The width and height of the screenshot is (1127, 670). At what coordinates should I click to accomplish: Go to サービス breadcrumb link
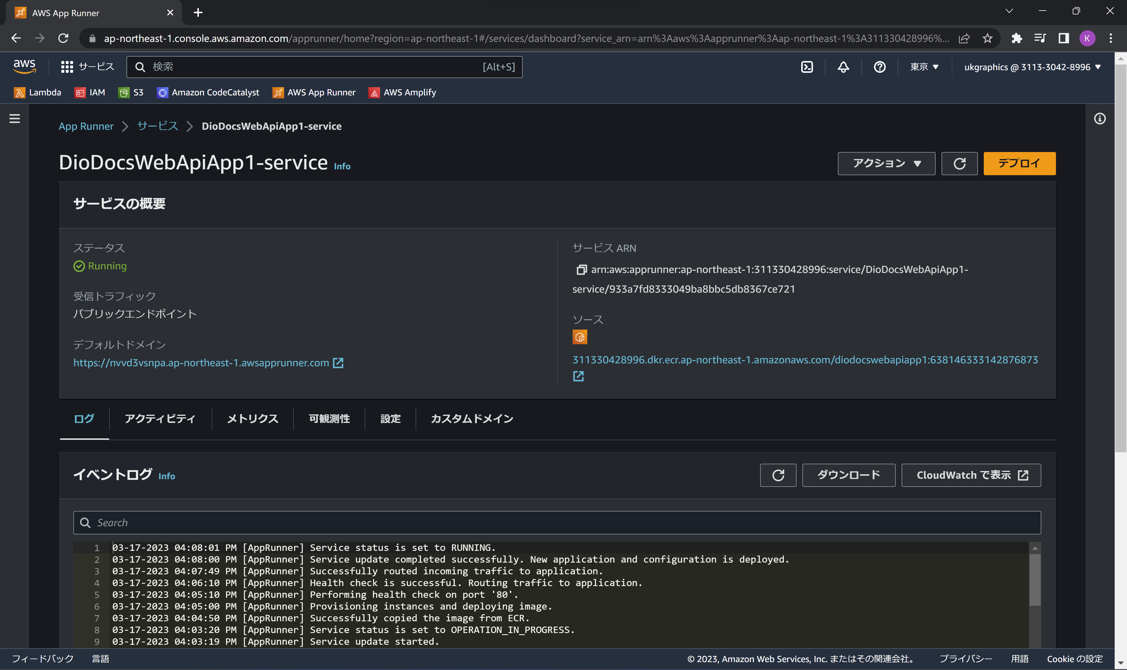coord(158,126)
